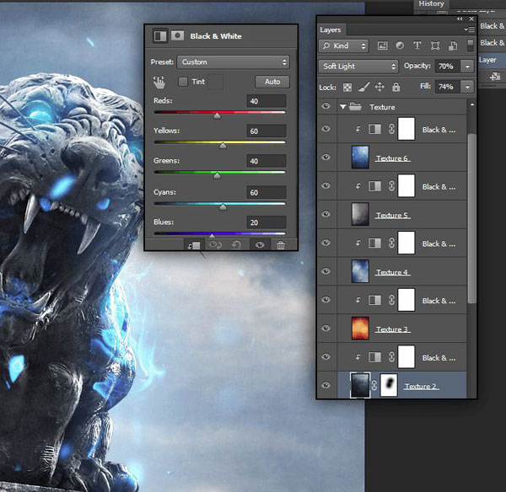
Task: Click the view previous state icon
Action: 215,245
